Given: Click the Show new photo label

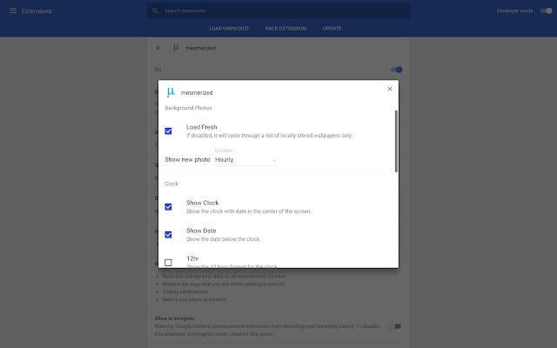Looking at the screenshot, I should pyautogui.click(x=188, y=160).
